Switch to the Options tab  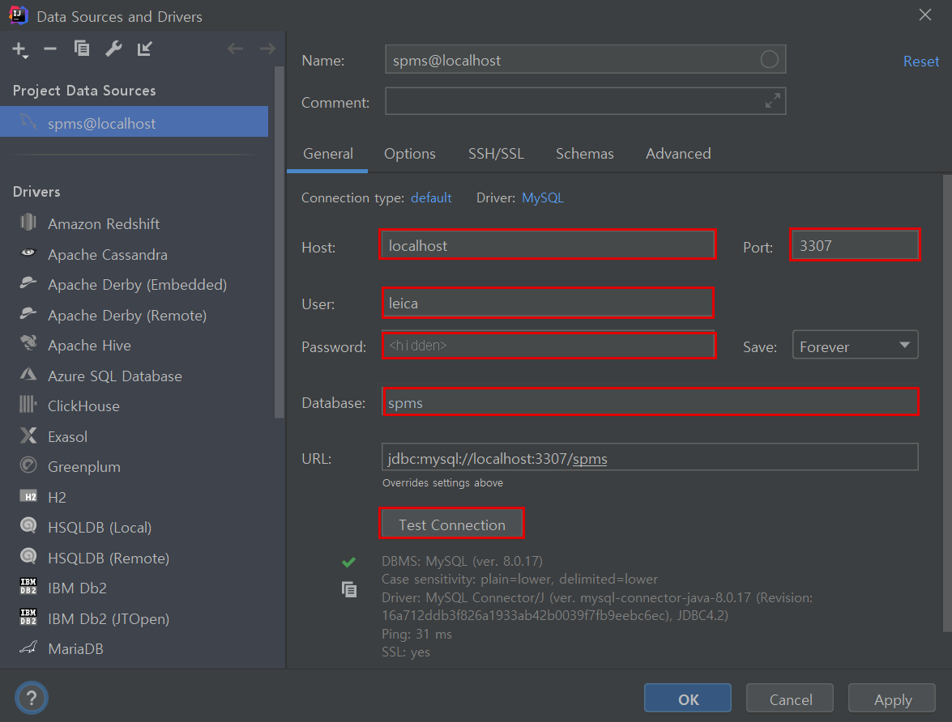(x=410, y=154)
